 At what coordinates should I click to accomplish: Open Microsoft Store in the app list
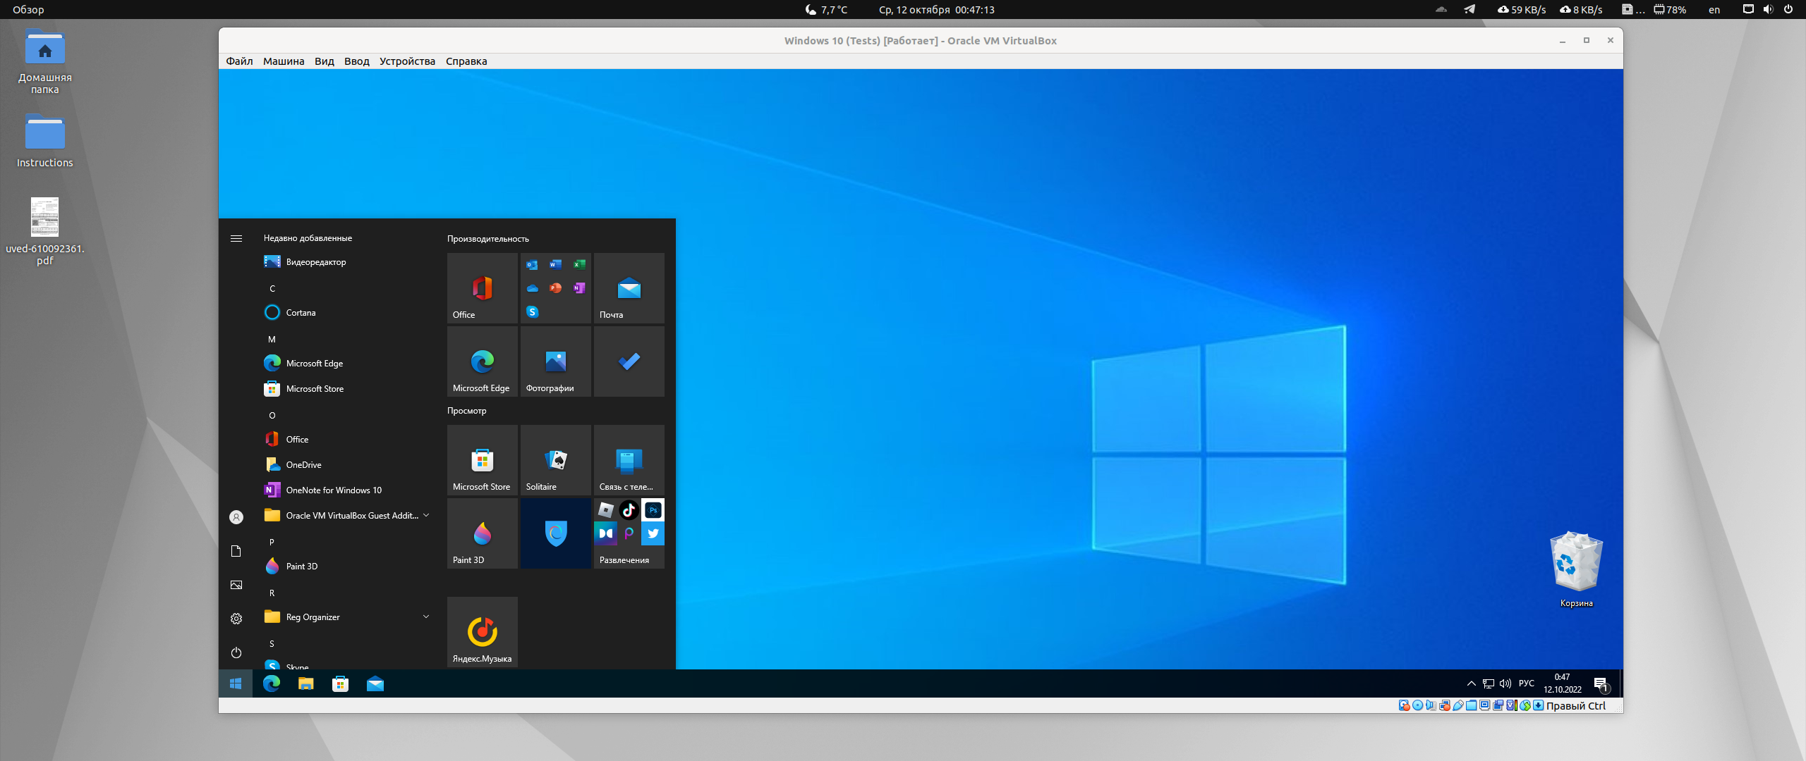pyautogui.click(x=347, y=389)
